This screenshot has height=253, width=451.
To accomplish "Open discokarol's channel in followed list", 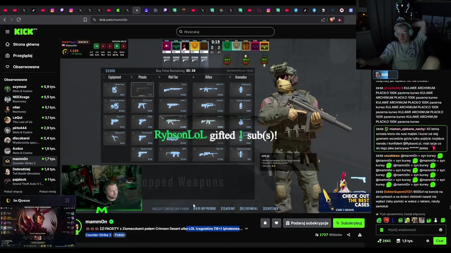I will click(30, 140).
